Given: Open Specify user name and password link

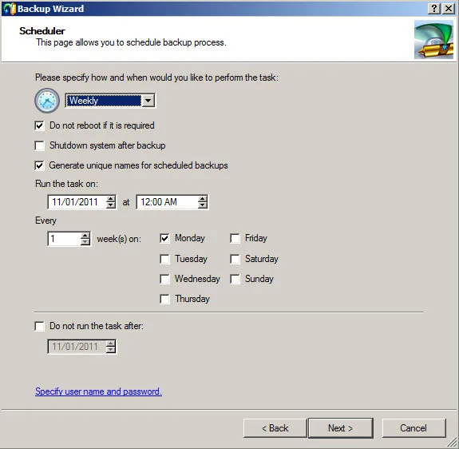Looking at the screenshot, I should (x=98, y=391).
